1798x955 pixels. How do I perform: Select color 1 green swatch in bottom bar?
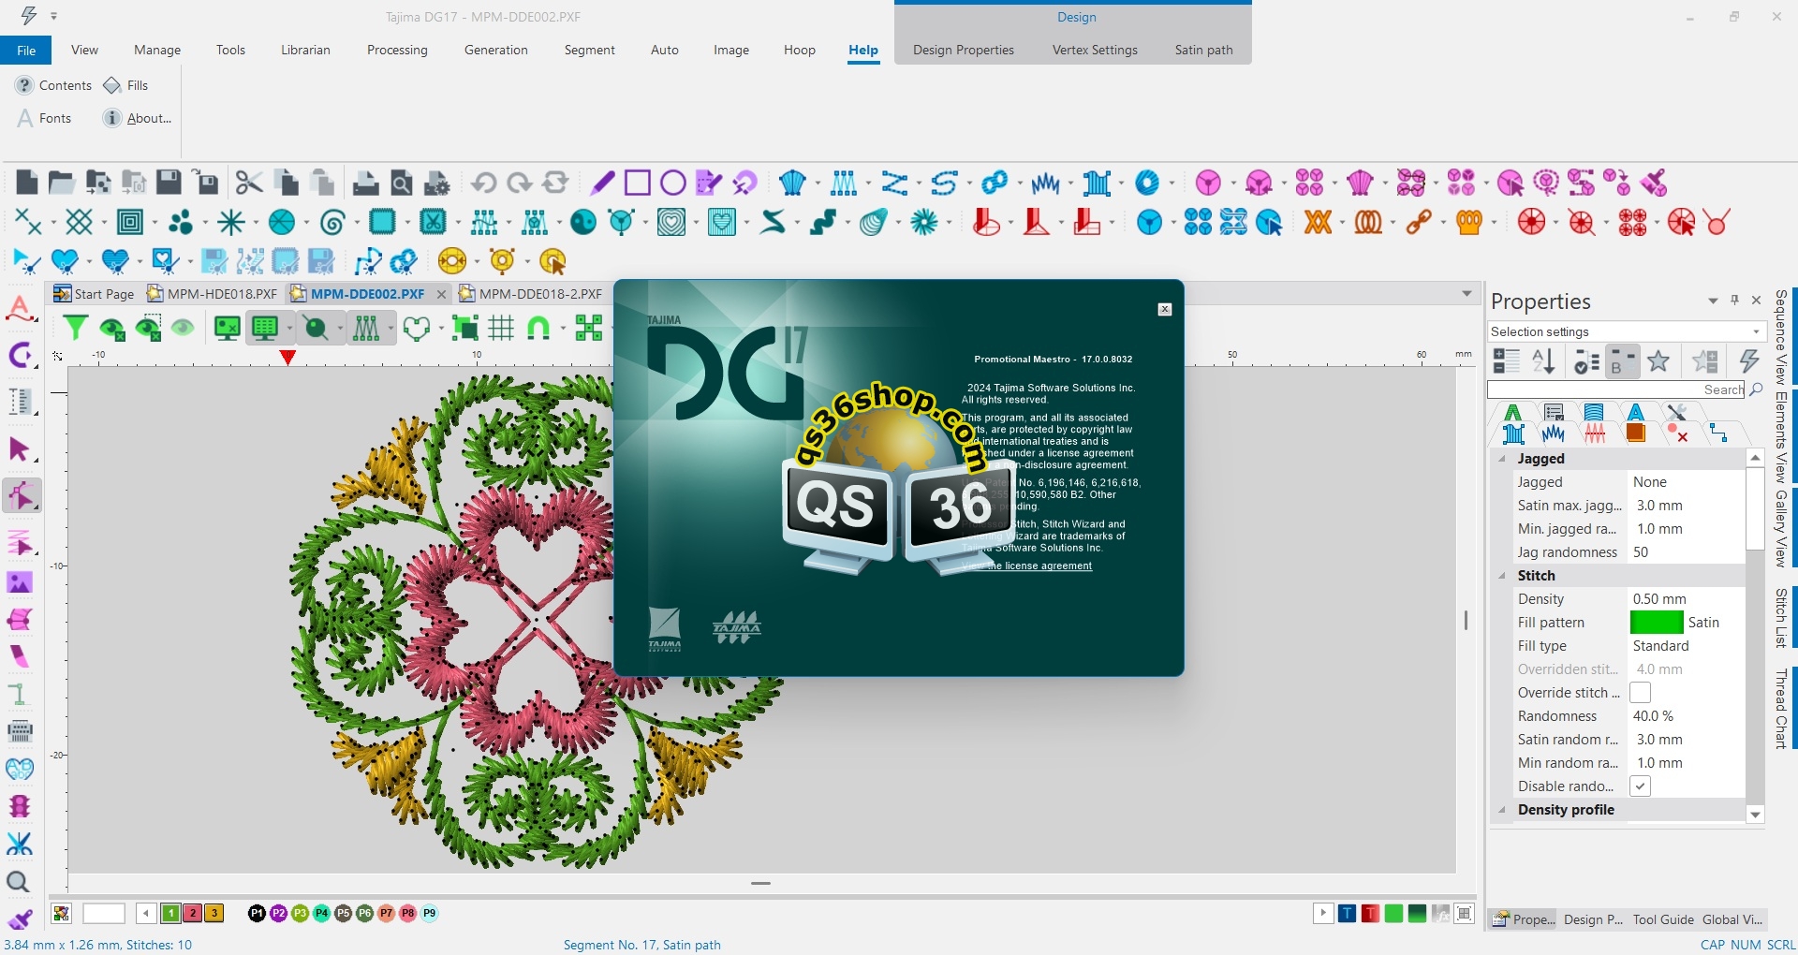coord(171,913)
